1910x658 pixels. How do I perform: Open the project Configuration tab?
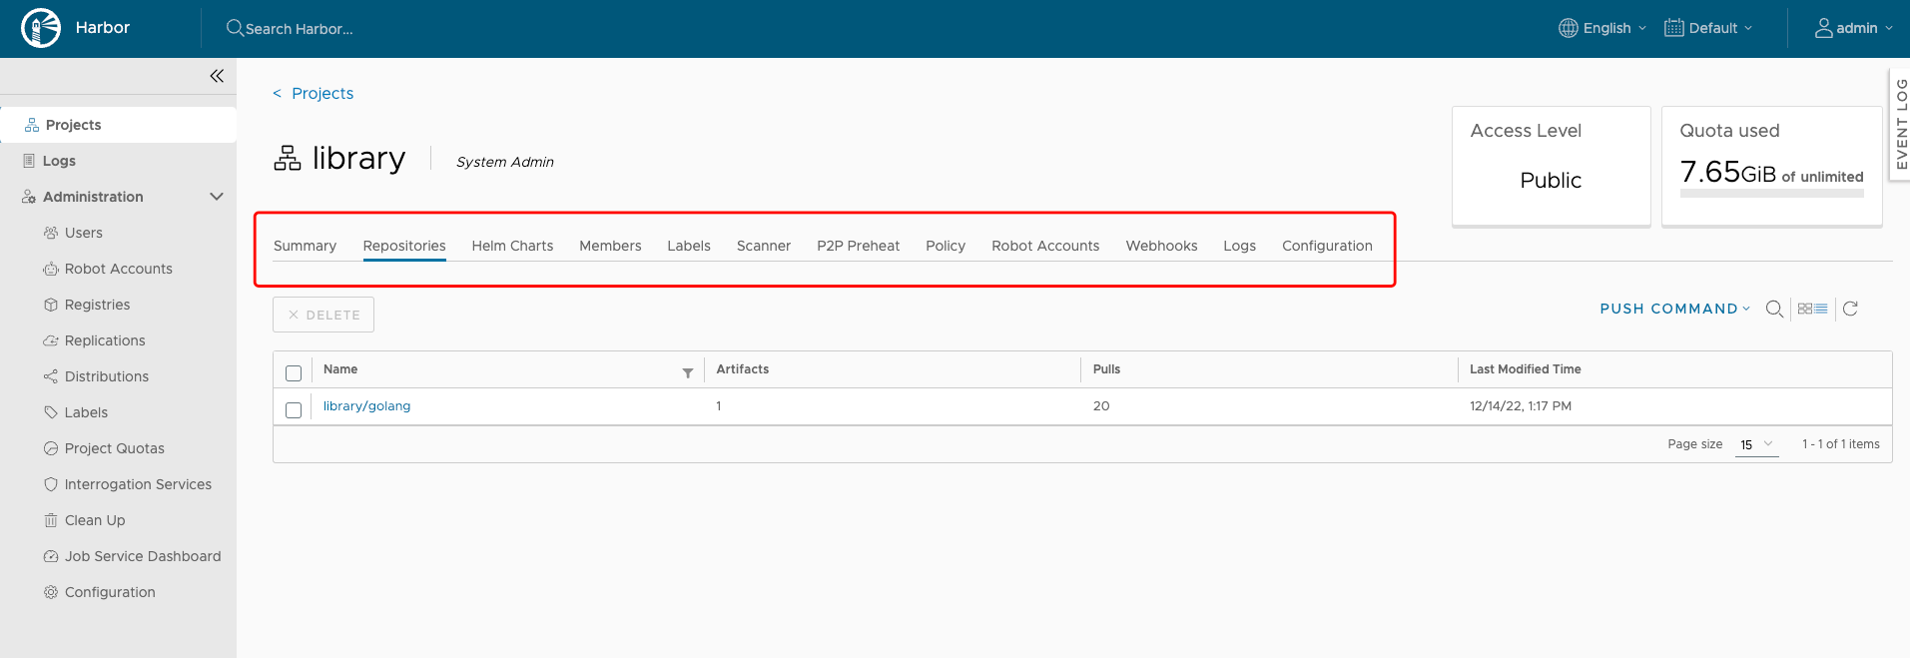[1327, 246]
